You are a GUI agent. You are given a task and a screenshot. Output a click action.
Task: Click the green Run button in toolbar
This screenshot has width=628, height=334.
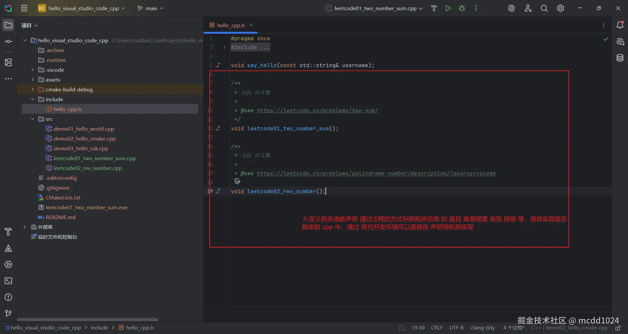(x=448, y=9)
